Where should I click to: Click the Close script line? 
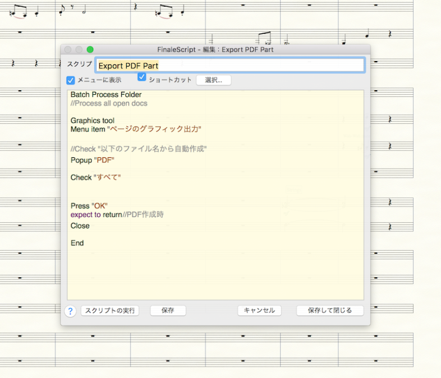pyautogui.click(x=80, y=226)
